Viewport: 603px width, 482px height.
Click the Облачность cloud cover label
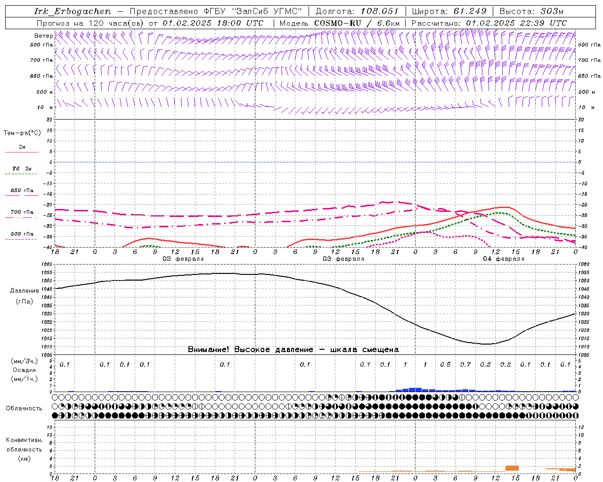pyautogui.click(x=24, y=409)
